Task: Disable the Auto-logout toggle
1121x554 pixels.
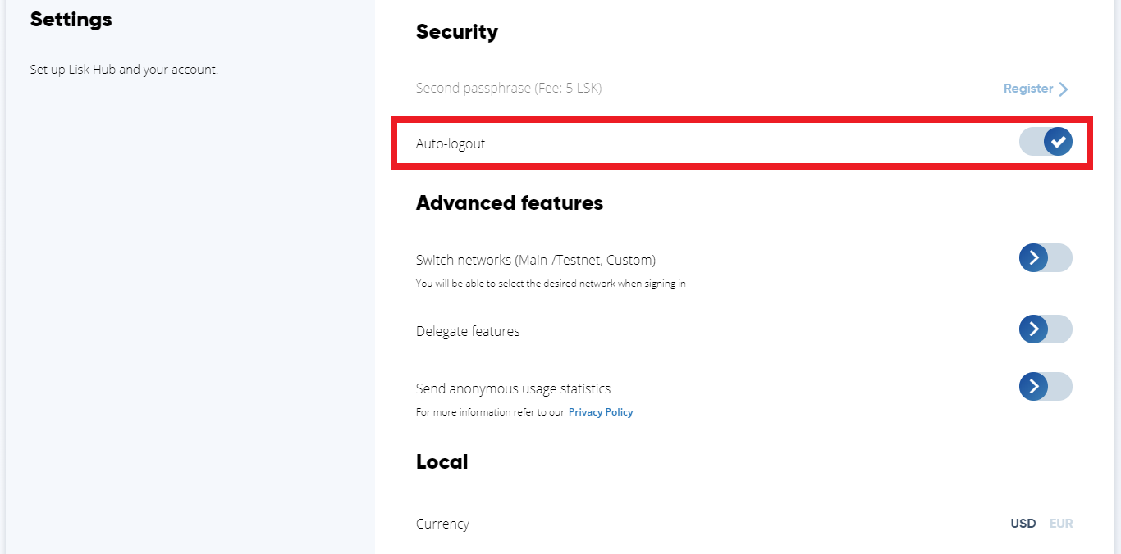Action: click(1046, 142)
